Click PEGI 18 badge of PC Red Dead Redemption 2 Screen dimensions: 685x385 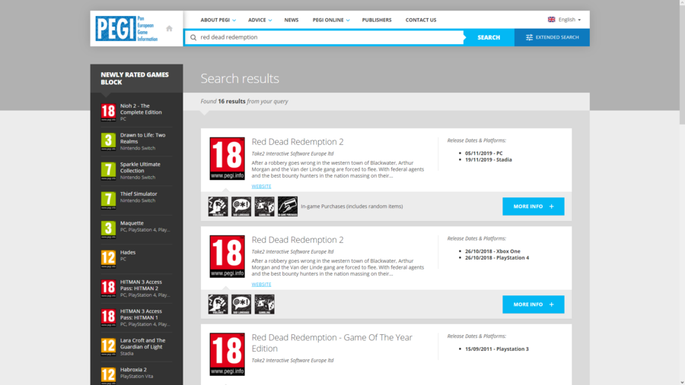[x=227, y=158]
